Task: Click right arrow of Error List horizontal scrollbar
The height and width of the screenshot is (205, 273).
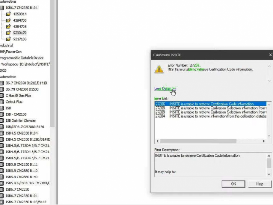Action: [x=264, y=141]
